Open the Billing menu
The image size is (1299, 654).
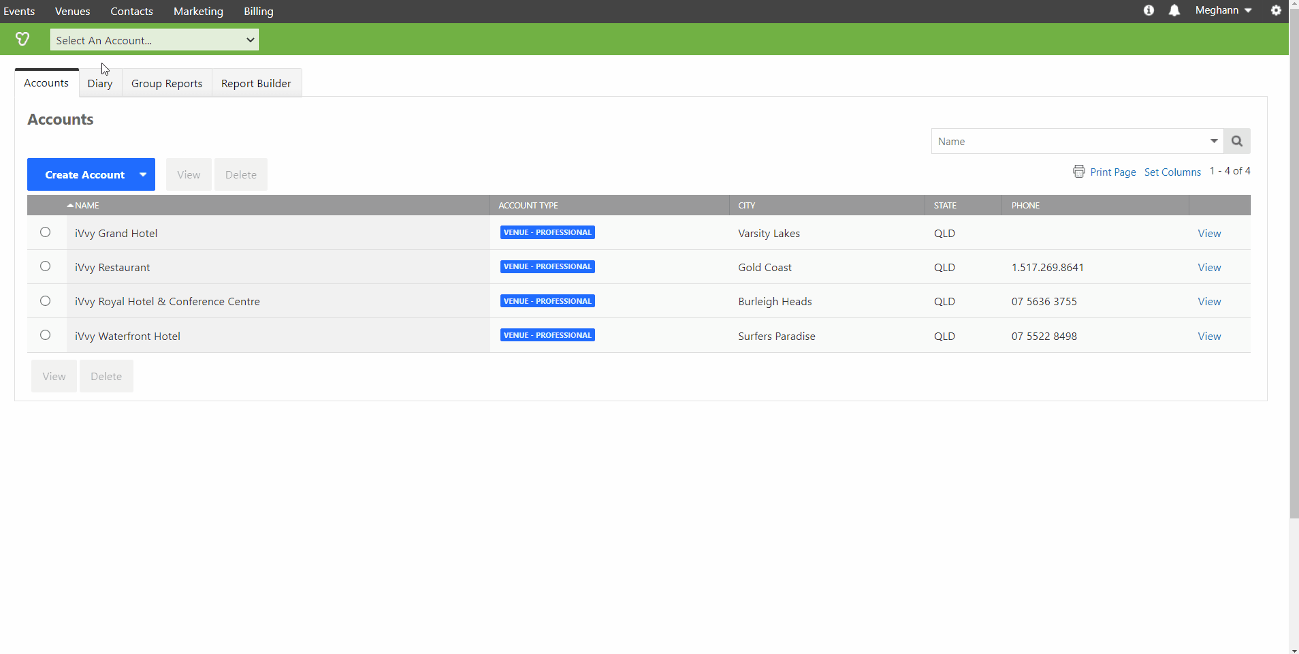(259, 11)
